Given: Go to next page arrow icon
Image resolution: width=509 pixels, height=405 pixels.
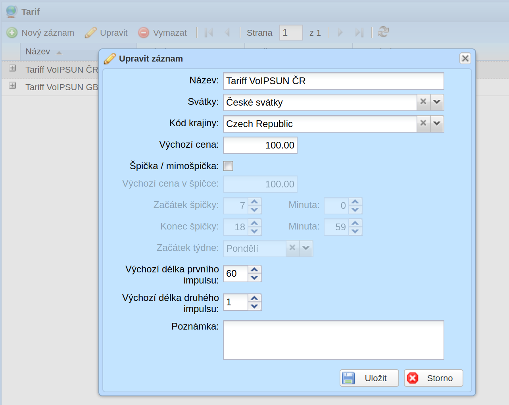Looking at the screenshot, I should [x=340, y=33].
